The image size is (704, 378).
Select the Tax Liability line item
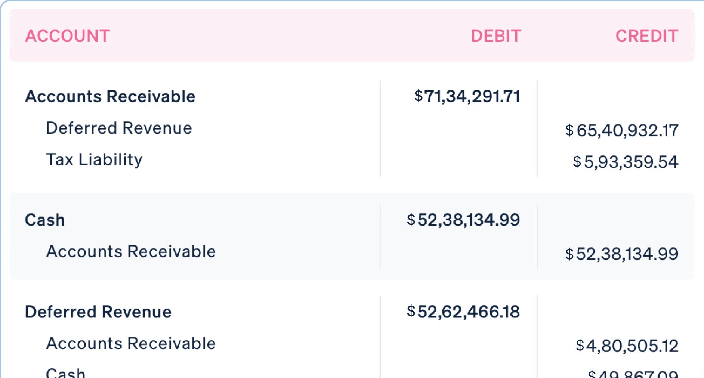point(94,159)
